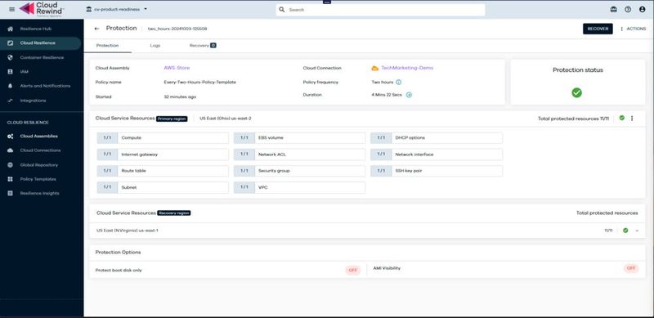Click the Primary region badge

(172, 119)
